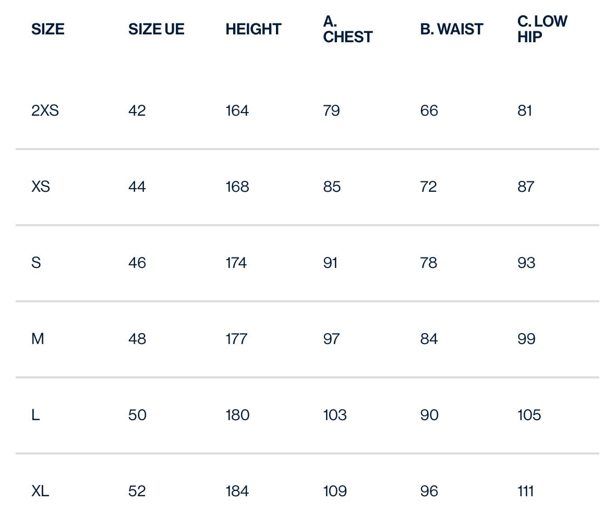Select the L size row label
This screenshot has height=527, width=615.
coord(35,414)
